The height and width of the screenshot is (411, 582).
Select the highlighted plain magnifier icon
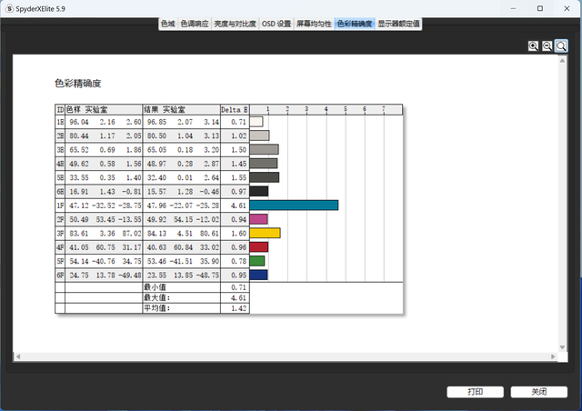561,45
